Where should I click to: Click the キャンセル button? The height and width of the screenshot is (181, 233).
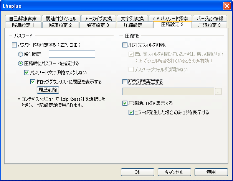[x=174, y=172]
